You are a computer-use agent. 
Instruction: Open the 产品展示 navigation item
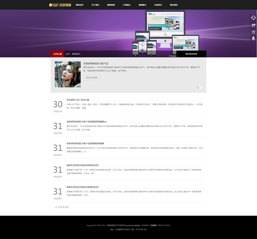tap(127, 5)
